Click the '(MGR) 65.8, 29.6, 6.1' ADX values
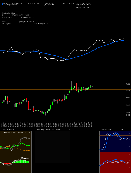 point(27,21)
